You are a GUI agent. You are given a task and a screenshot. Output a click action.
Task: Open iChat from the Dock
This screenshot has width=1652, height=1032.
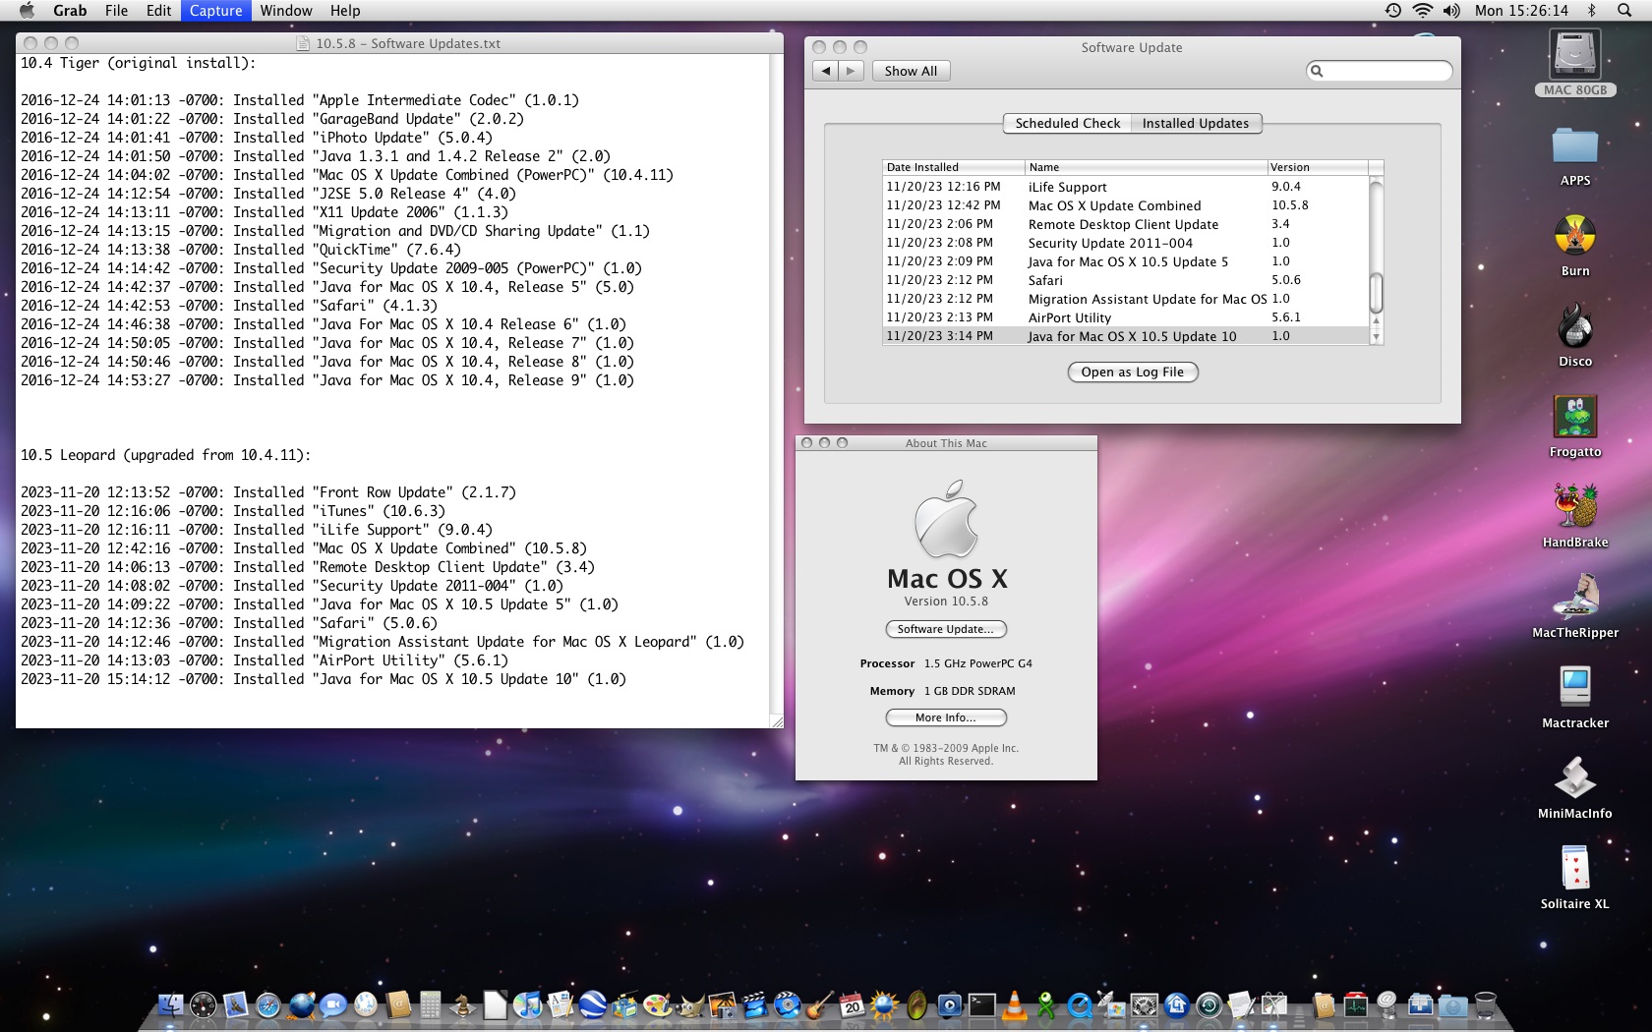334,1005
